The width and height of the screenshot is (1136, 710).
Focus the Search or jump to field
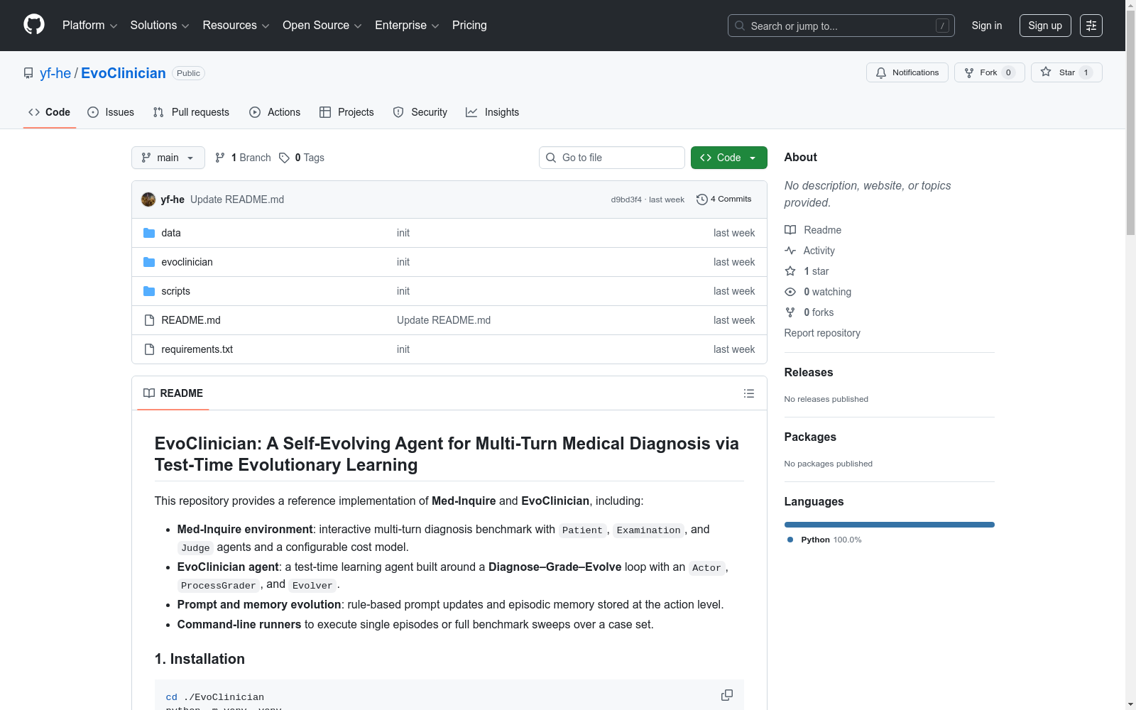pyautogui.click(x=841, y=26)
